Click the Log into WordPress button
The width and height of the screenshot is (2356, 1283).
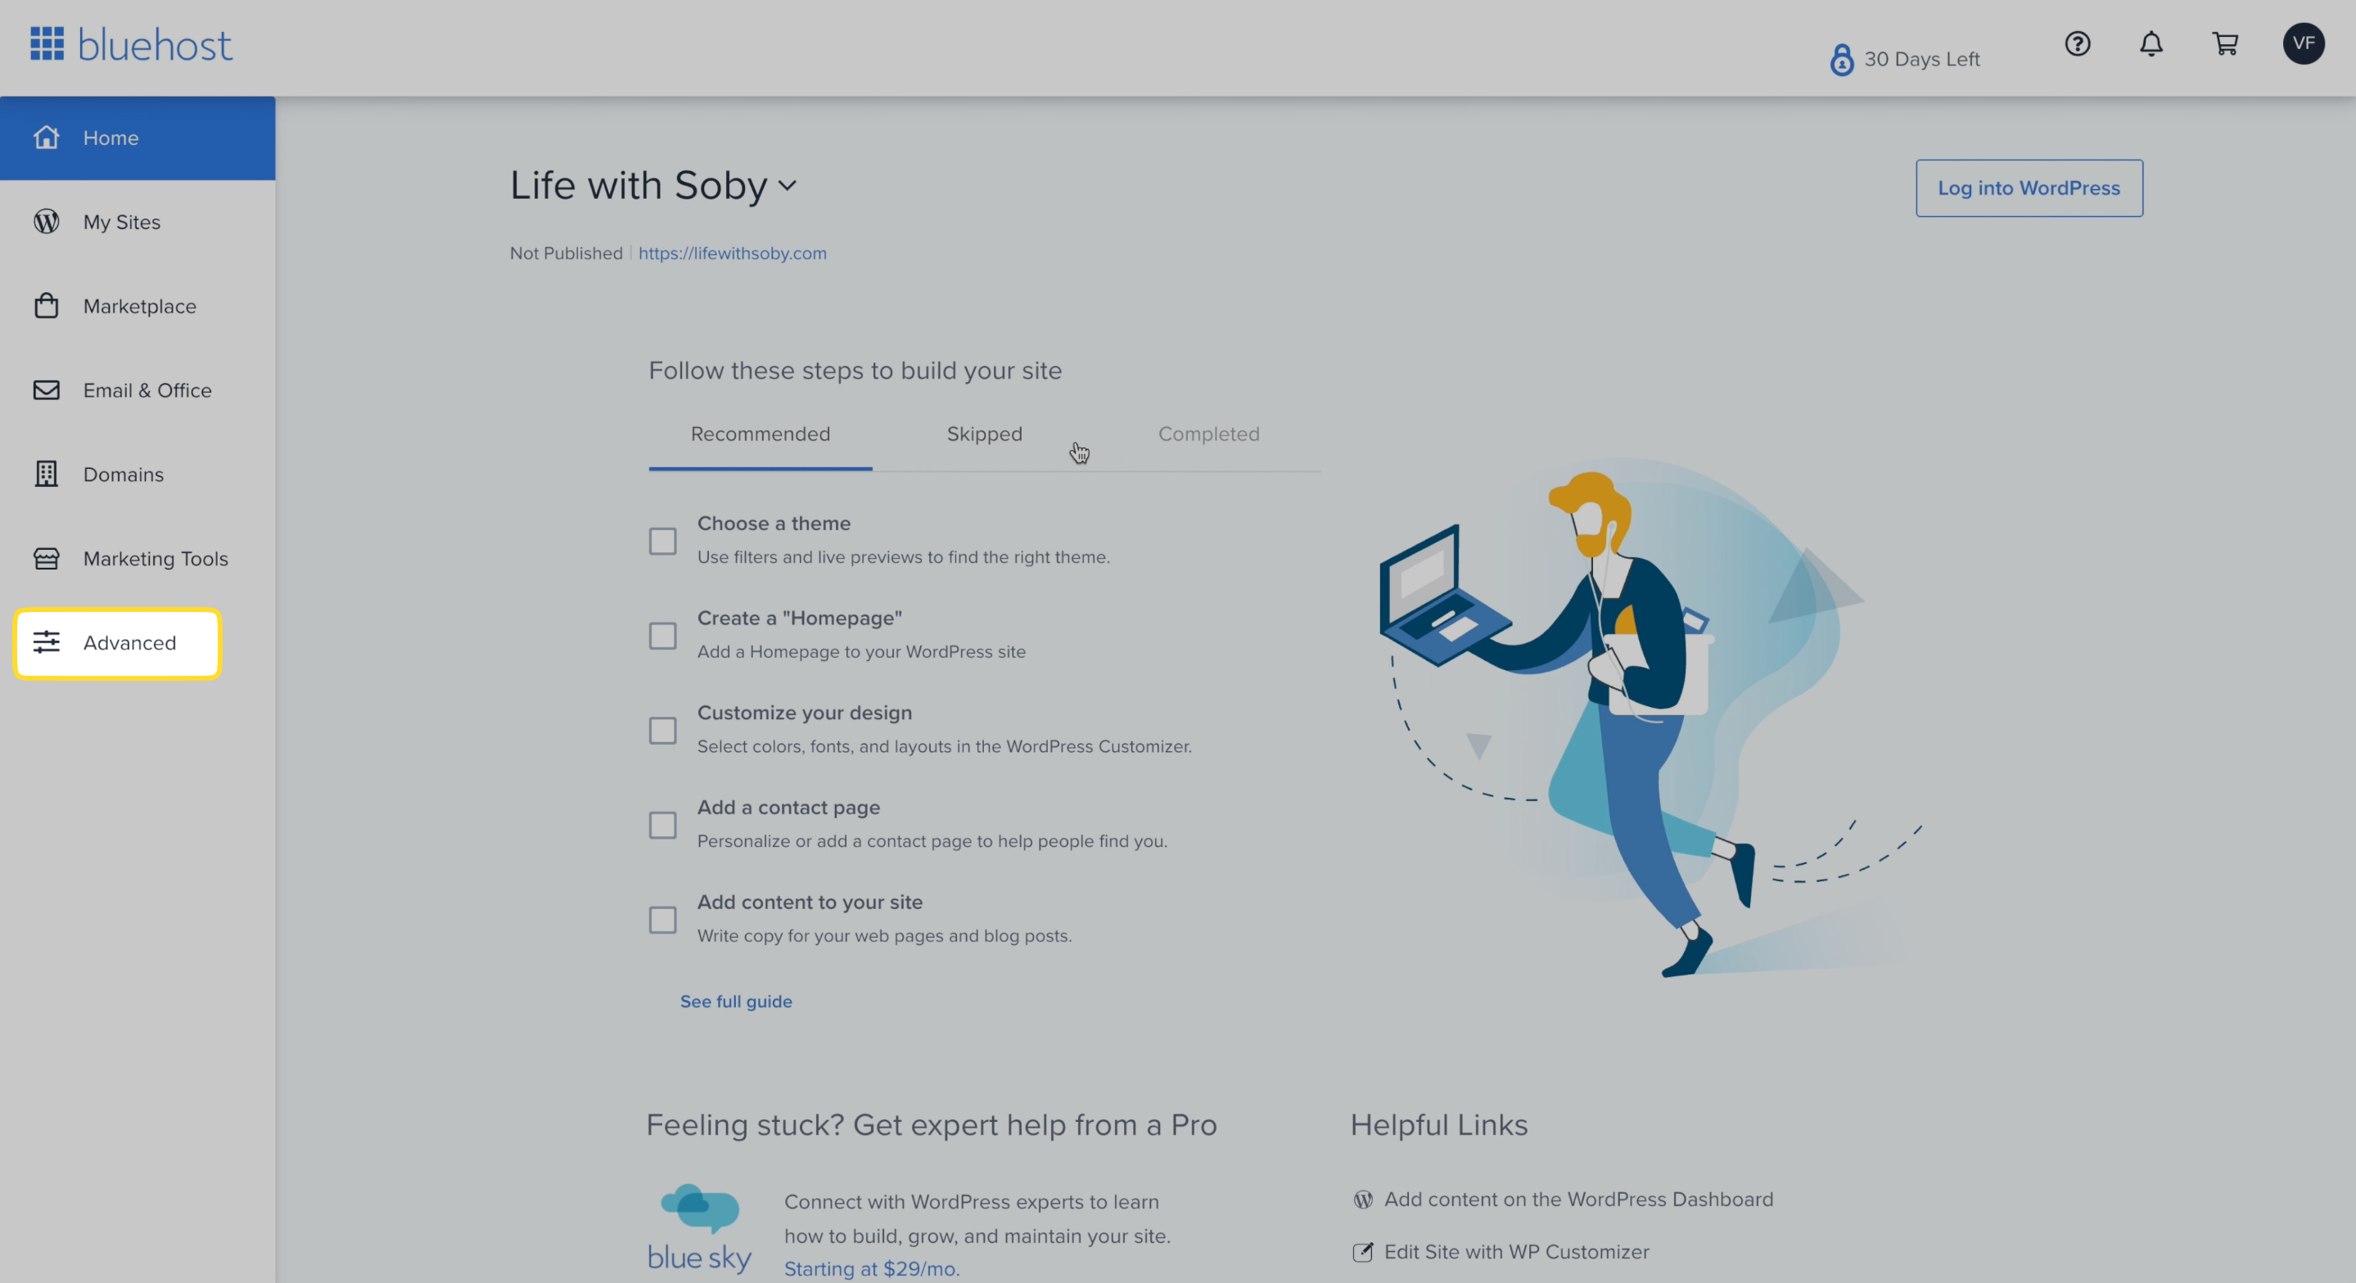point(2029,188)
